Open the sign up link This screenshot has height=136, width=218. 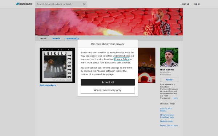(185, 4)
